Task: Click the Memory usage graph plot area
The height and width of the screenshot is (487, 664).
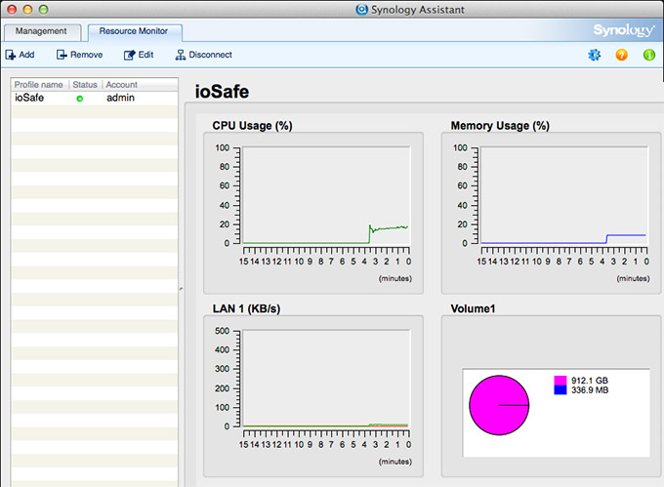Action: (564, 195)
